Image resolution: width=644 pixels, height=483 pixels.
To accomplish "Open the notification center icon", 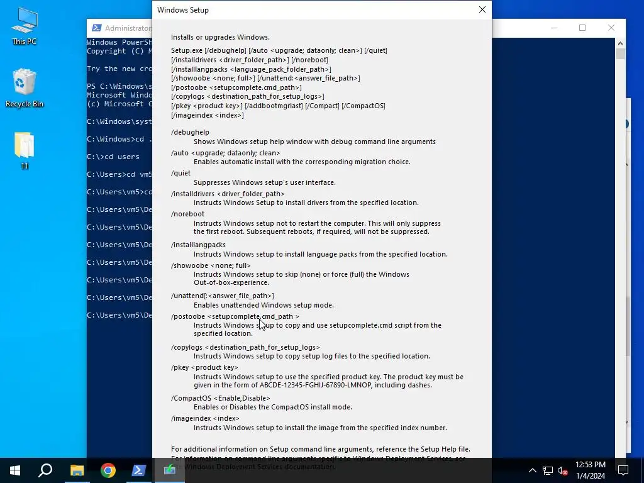I will point(623,470).
